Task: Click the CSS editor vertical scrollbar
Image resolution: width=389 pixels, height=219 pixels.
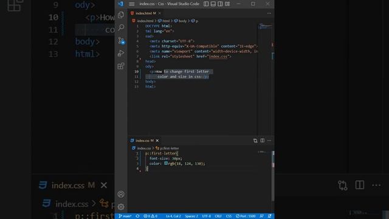Action: tap(273, 176)
